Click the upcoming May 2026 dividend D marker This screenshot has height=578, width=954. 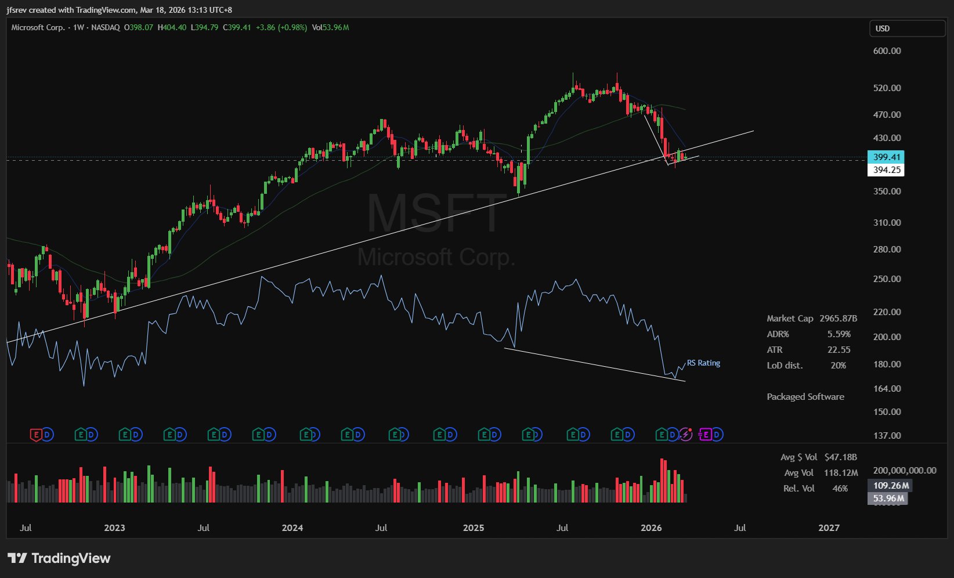(718, 434)
